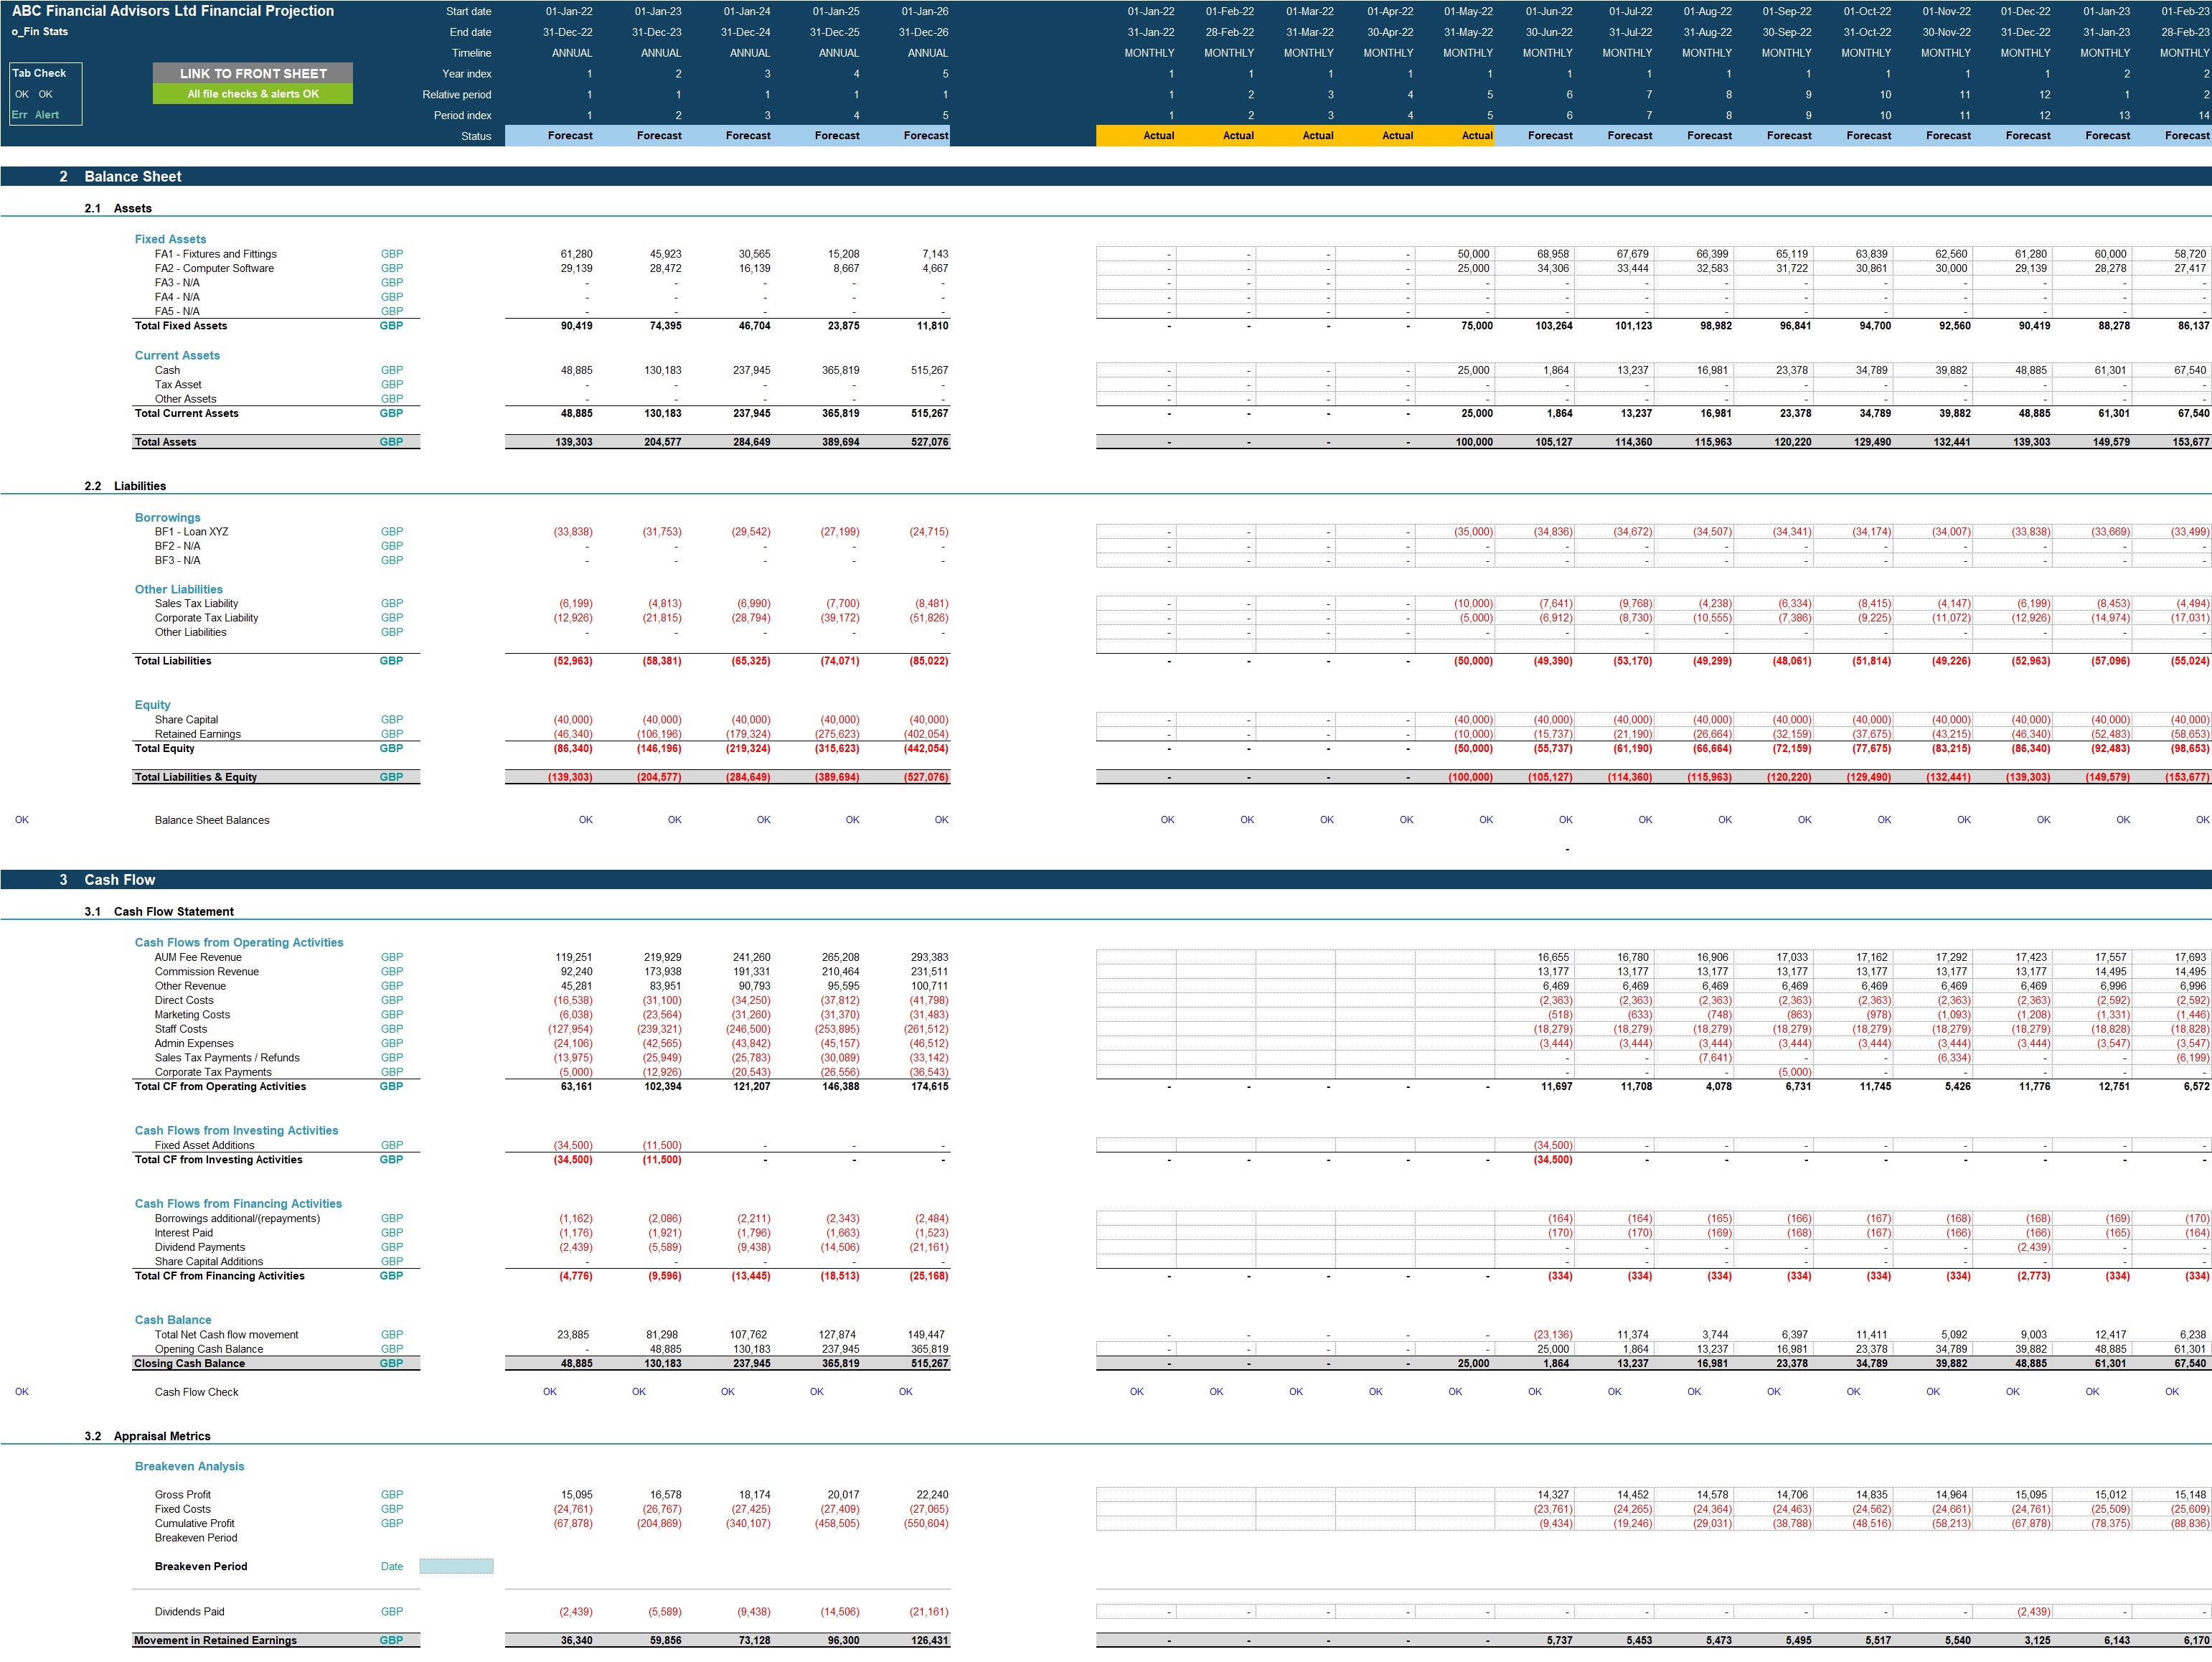Select the Commission Revenue label

(206, 972)
